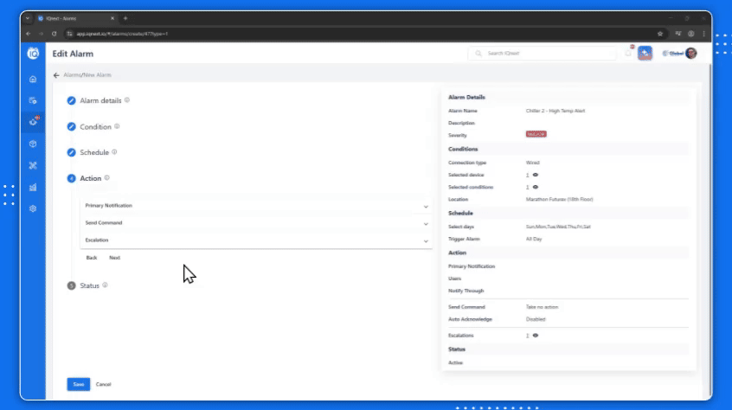Open the maintenance tools icon in the sidebar
The height and width of the screenshot is (410, 732).
(x=33, y=165)
